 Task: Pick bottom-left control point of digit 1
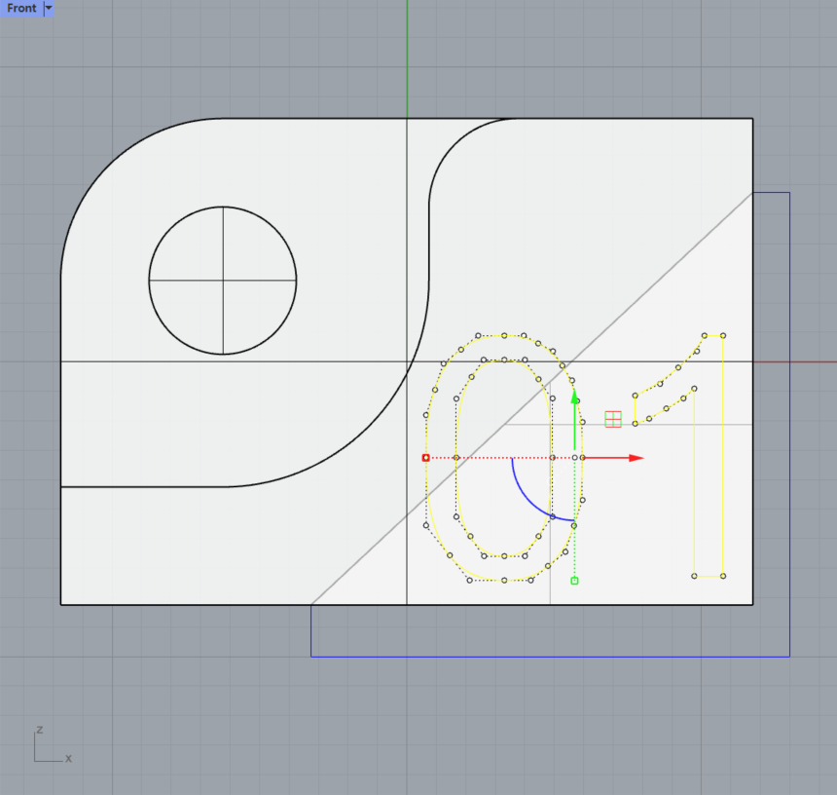tap(694, 576)
